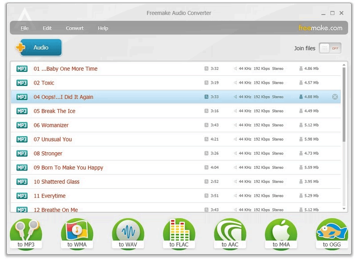This screenshot has width=356, height=259.
Task: Click clock icon in 10 Shattered Glass row
Action: (x=206, y=182)
